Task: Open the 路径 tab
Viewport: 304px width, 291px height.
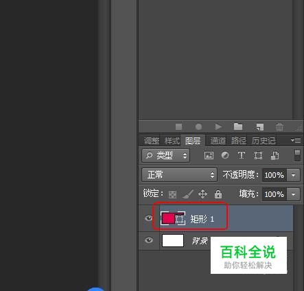Action: [239, 141]
